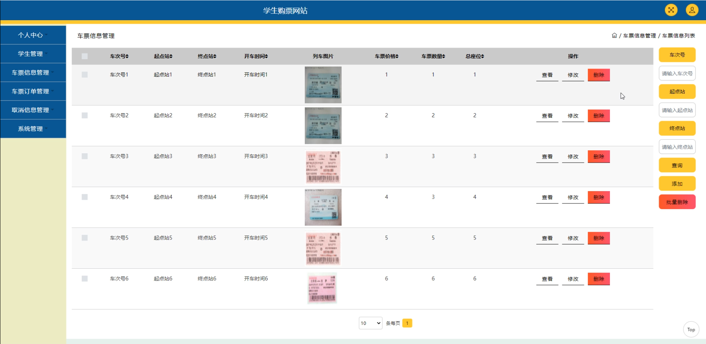Click 车票信息列表 breadcrumb link
The width and height of the screenshot is (706, 344).
tap(679, 36)
